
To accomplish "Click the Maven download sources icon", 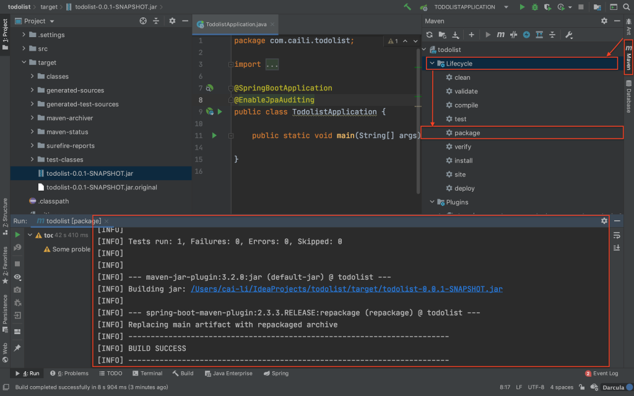I will point(456,35).
